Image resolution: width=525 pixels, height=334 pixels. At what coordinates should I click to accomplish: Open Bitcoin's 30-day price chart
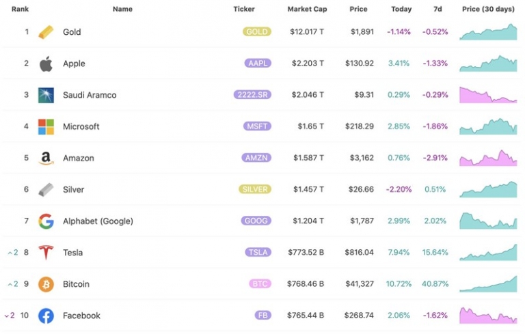point(488,284)
